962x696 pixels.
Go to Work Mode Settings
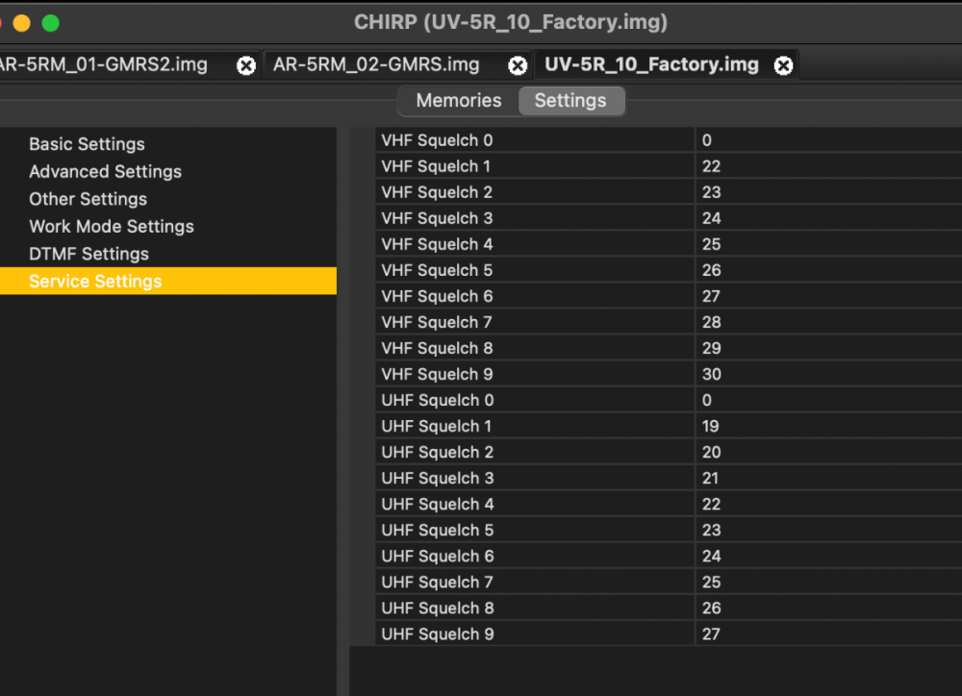[x=112, y=227]
